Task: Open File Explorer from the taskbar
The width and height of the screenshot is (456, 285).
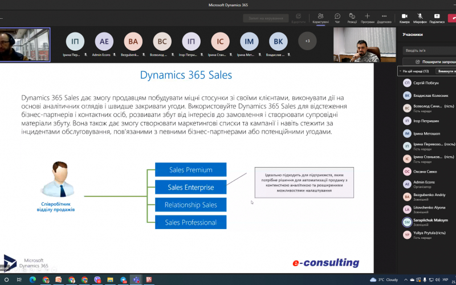Action: (x=110, y=280)
